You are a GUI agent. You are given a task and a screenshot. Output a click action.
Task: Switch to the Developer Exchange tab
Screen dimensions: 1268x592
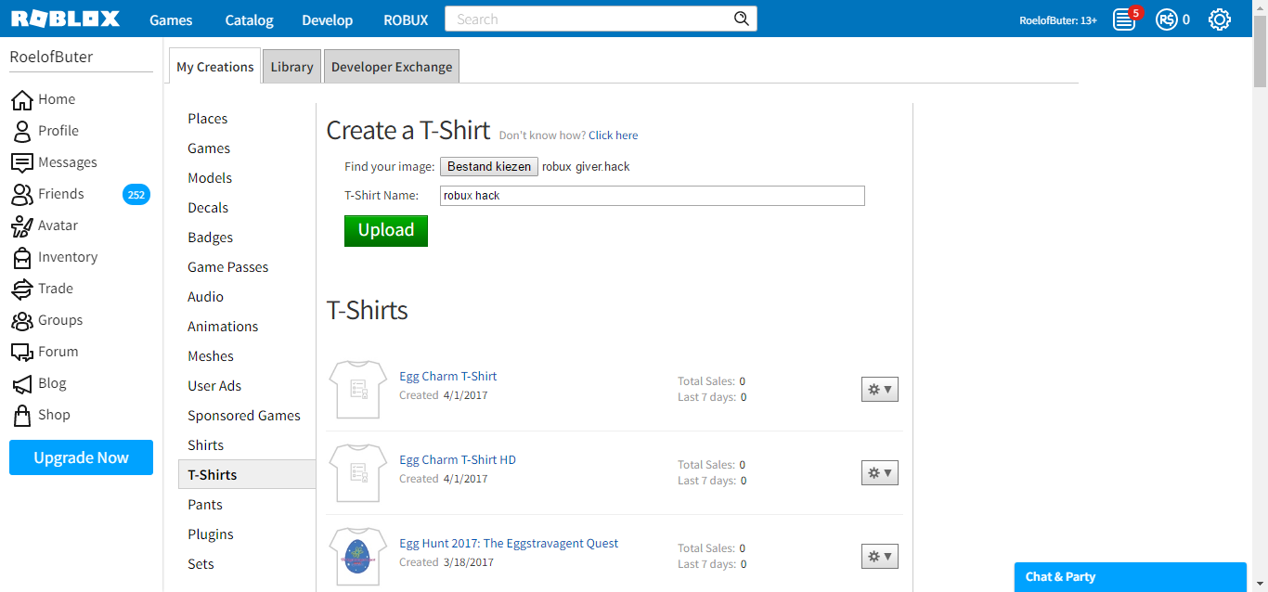392,67
